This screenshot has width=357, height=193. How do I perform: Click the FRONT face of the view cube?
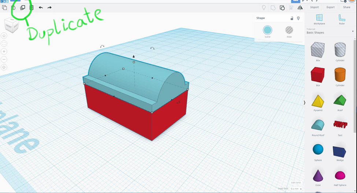[x=9, y=27]
